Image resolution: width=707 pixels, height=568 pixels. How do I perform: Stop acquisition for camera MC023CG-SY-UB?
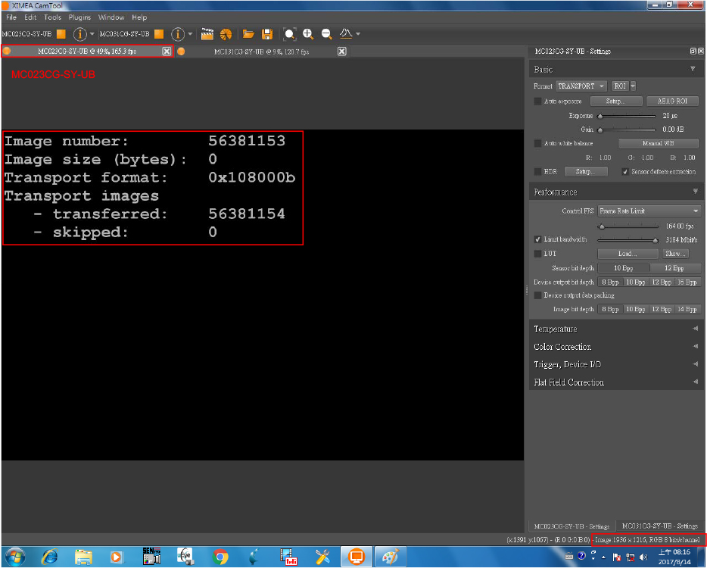61,34
